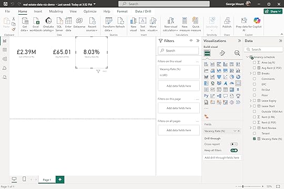Click the Filters pane search box
Viewport: 284px width, 189px height.
pyautogui.click(x=178, y=50)
